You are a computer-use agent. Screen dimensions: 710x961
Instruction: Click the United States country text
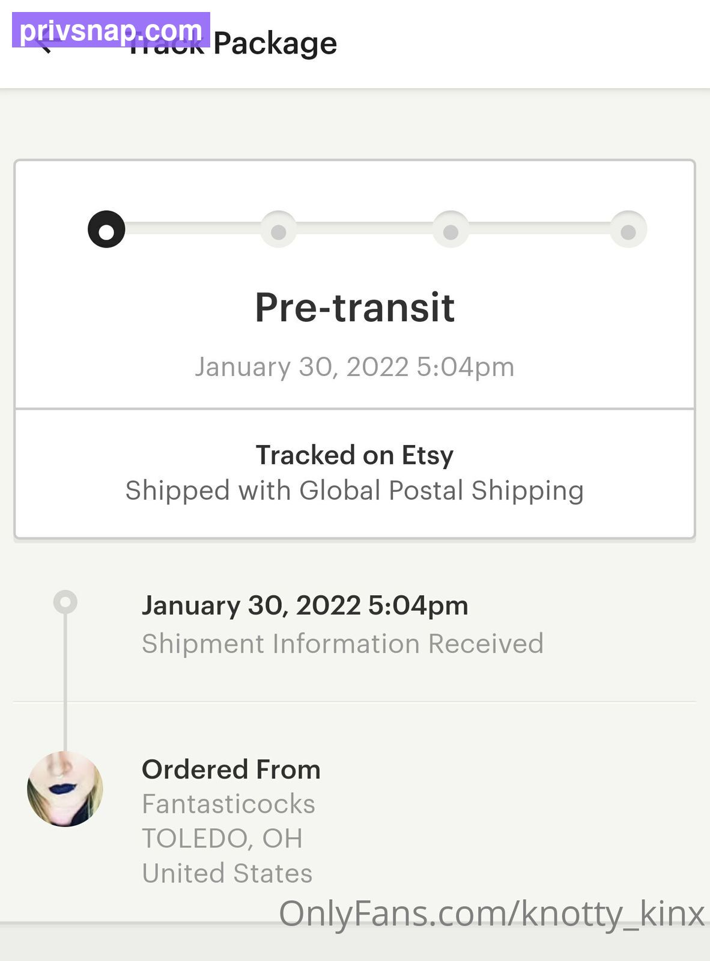click(x=227, y=873)
